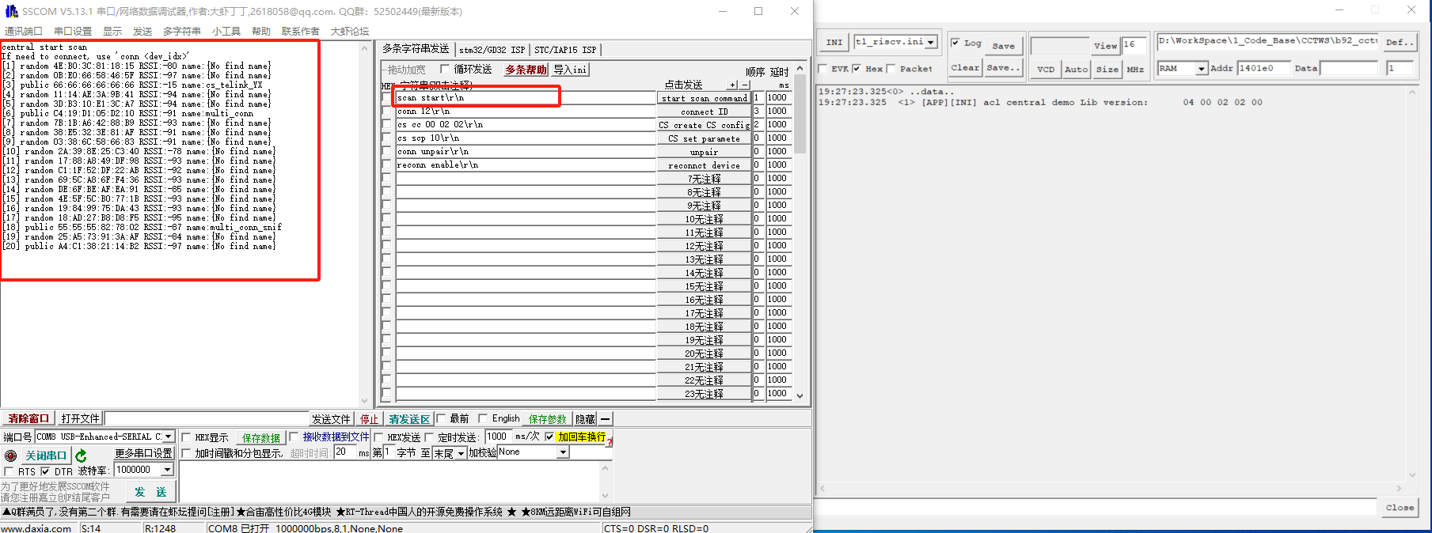The image size is (1432, 533).
Task: Switch to the STC/IAP15 ISP tab
Action: [565, 49]
